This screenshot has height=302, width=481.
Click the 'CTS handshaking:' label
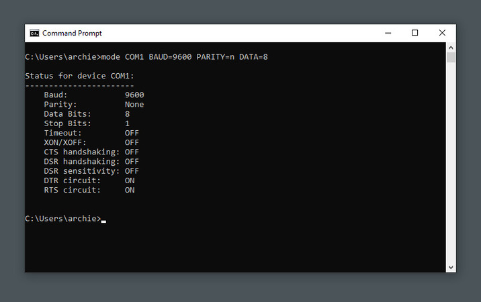click(81, 152)
